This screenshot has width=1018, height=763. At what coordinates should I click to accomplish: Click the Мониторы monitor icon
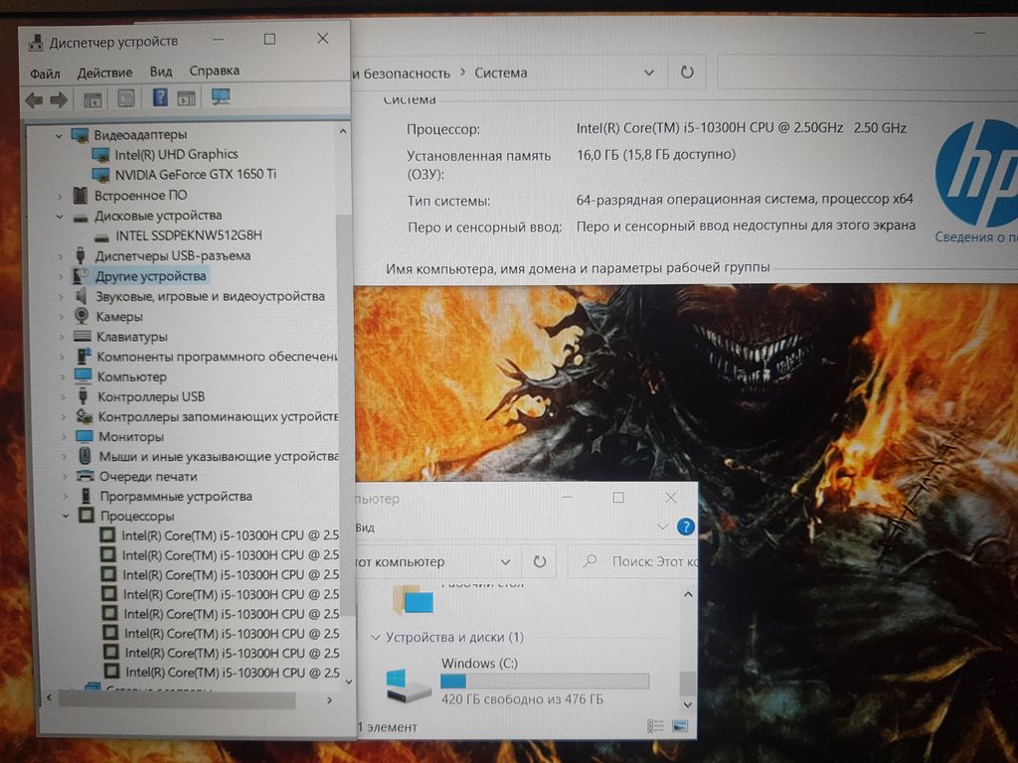pyautogui.click(x=85, y=436)
